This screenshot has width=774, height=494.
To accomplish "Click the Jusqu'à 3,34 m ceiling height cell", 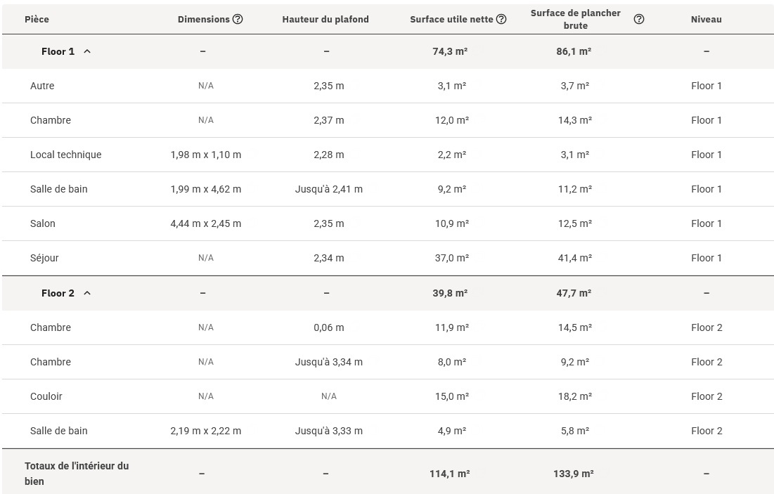I will coord(329,362).
